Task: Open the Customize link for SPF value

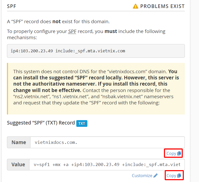Action: (145, 176)
